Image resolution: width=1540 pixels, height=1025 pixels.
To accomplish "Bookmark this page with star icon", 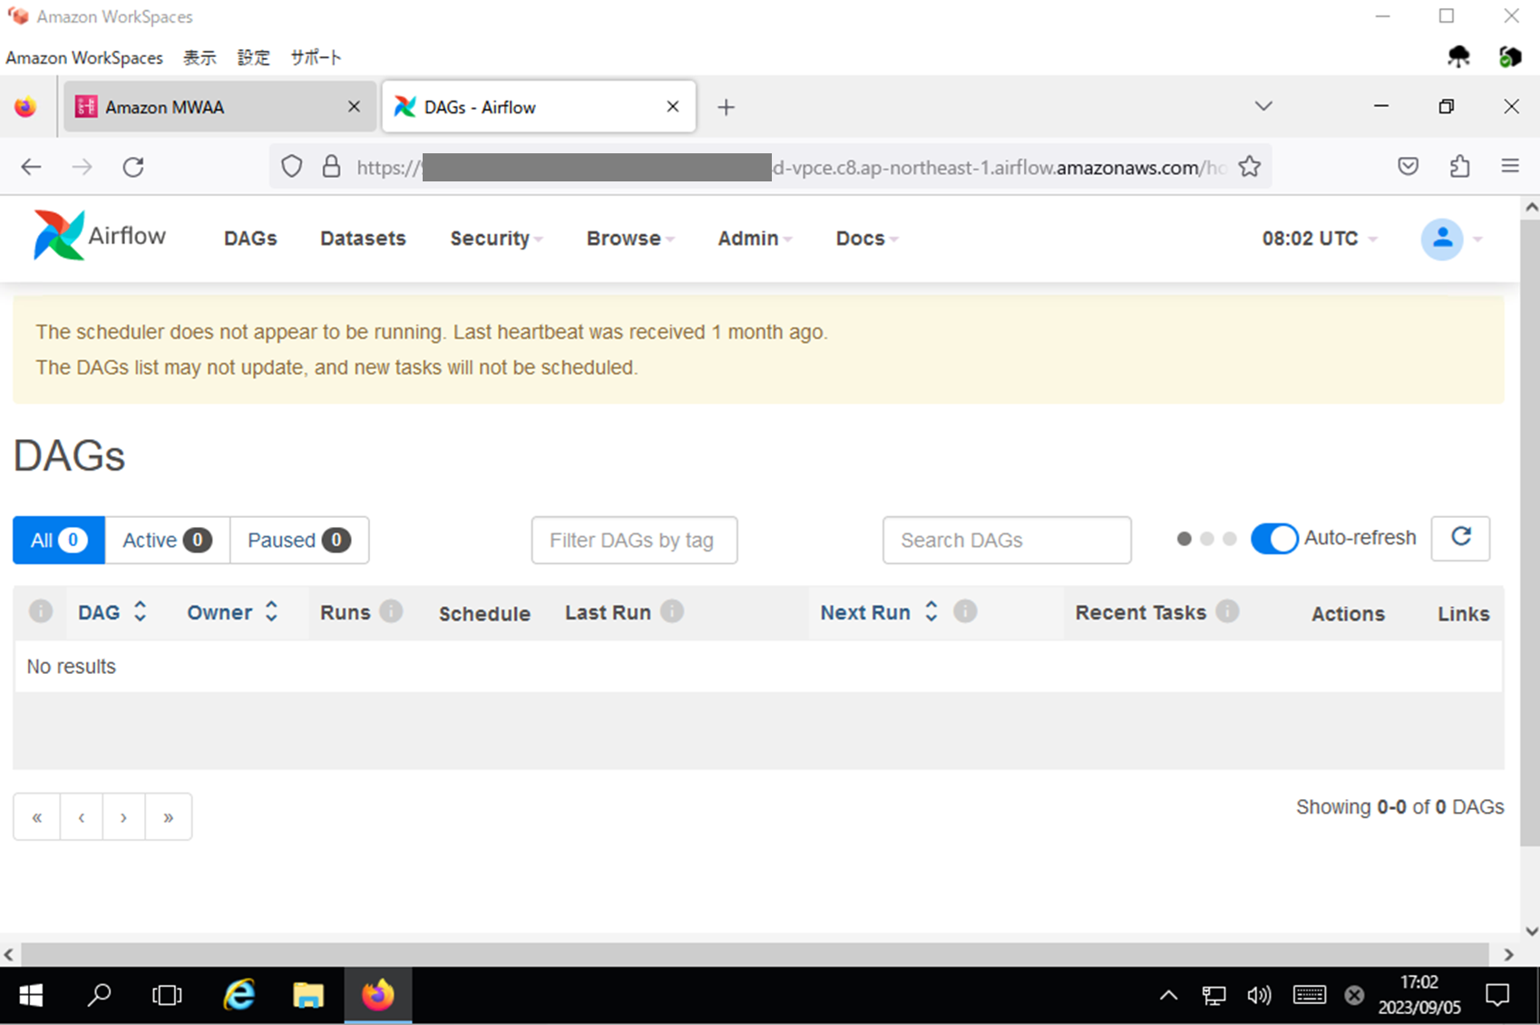I will coord(1250,167).
